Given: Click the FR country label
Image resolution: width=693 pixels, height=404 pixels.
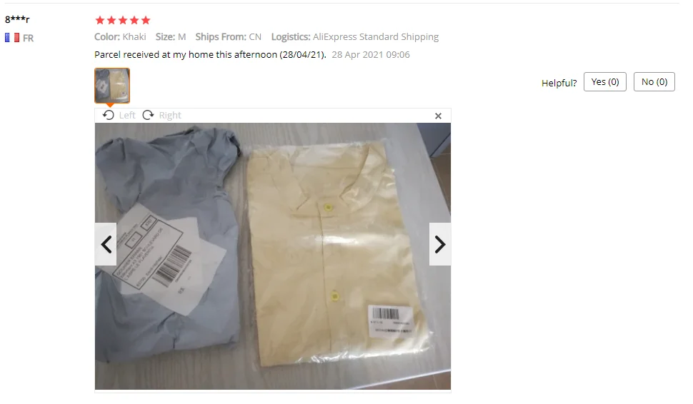Looking at the screenshot, I should pyautogui.click(x=29, y=39).
